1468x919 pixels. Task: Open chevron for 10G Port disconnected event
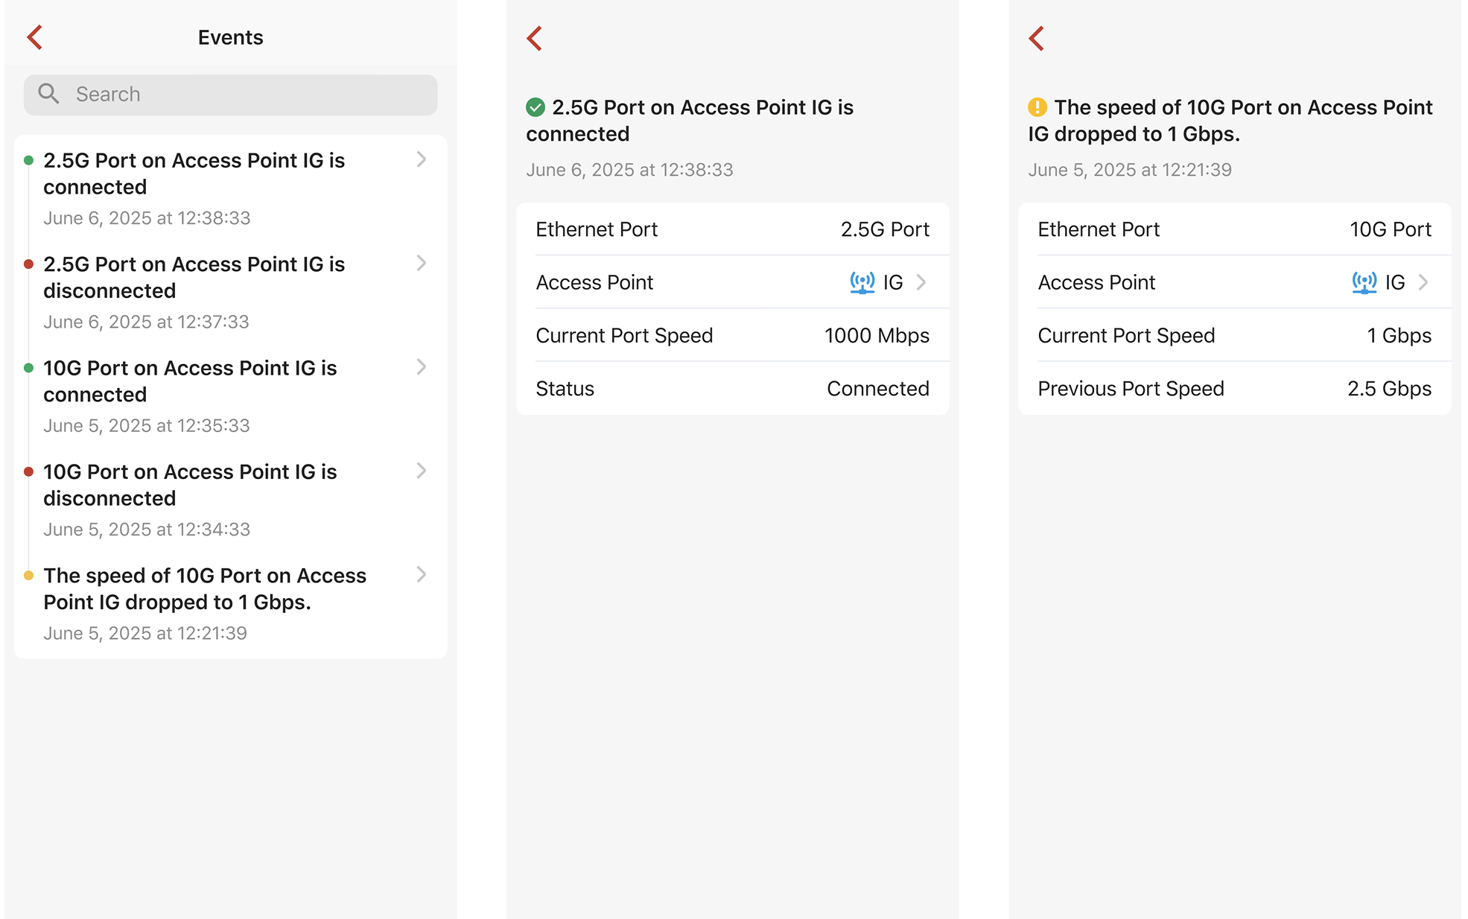(422, 471)
